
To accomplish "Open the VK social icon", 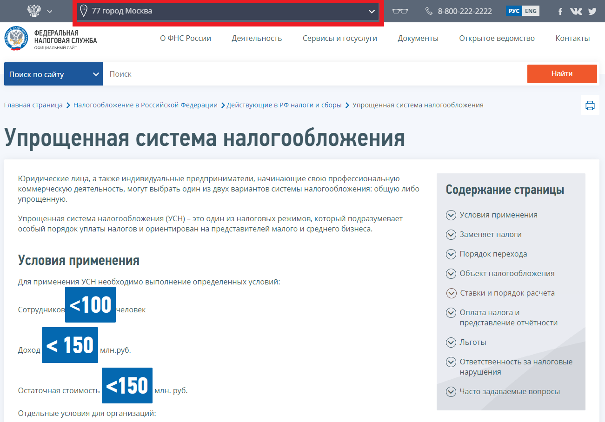I will point(576,11).
